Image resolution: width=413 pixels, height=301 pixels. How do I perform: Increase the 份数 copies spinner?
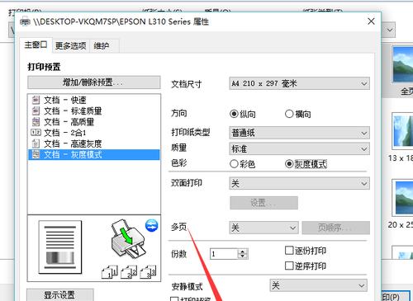click(243, 252)
